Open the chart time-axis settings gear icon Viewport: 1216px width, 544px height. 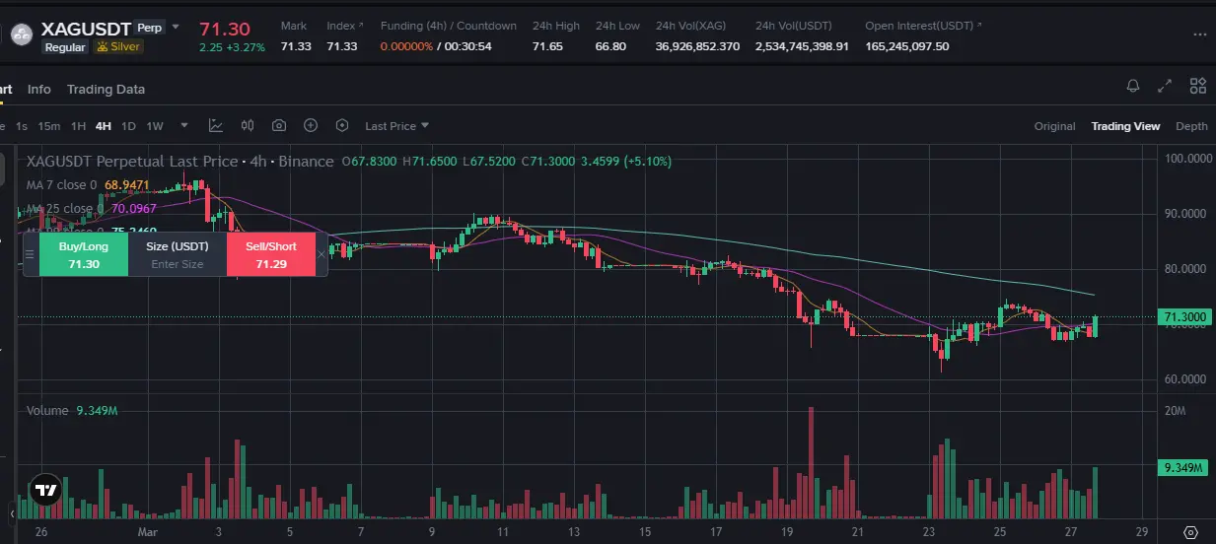tap(1190, 531)
